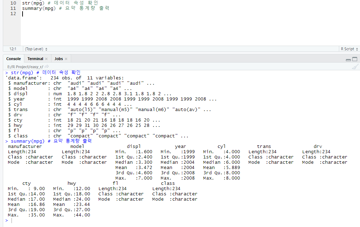
Task: Click the 'manufacturer' summary column header
Action: point(25,147)
